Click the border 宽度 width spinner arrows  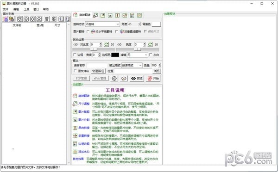click(x=99, y=55)
